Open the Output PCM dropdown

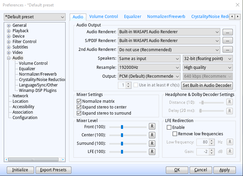149,76
